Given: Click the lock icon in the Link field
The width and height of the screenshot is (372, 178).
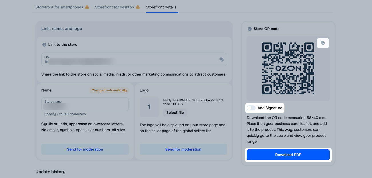Looking at the screenshot, I should click(x=46, y=62).
